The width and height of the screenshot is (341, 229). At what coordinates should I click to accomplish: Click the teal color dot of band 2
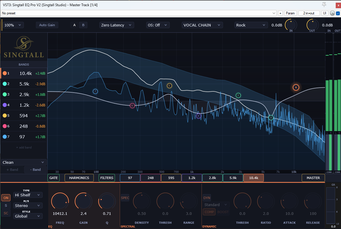[5, 84]
